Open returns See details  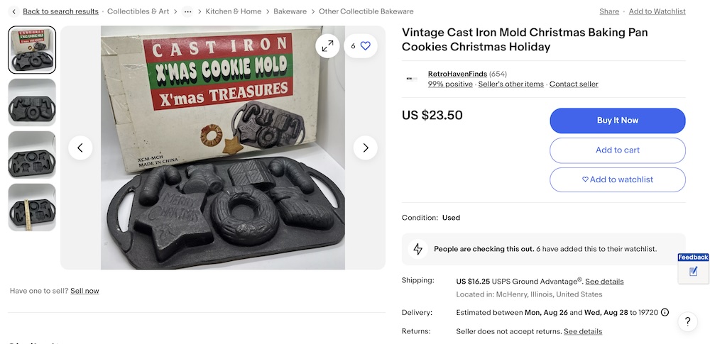[583, 331]
